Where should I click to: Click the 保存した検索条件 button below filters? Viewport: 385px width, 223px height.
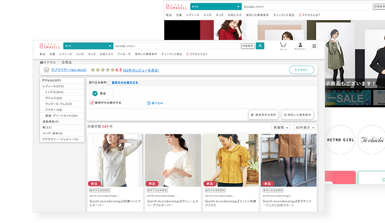[x=297, y=115]
